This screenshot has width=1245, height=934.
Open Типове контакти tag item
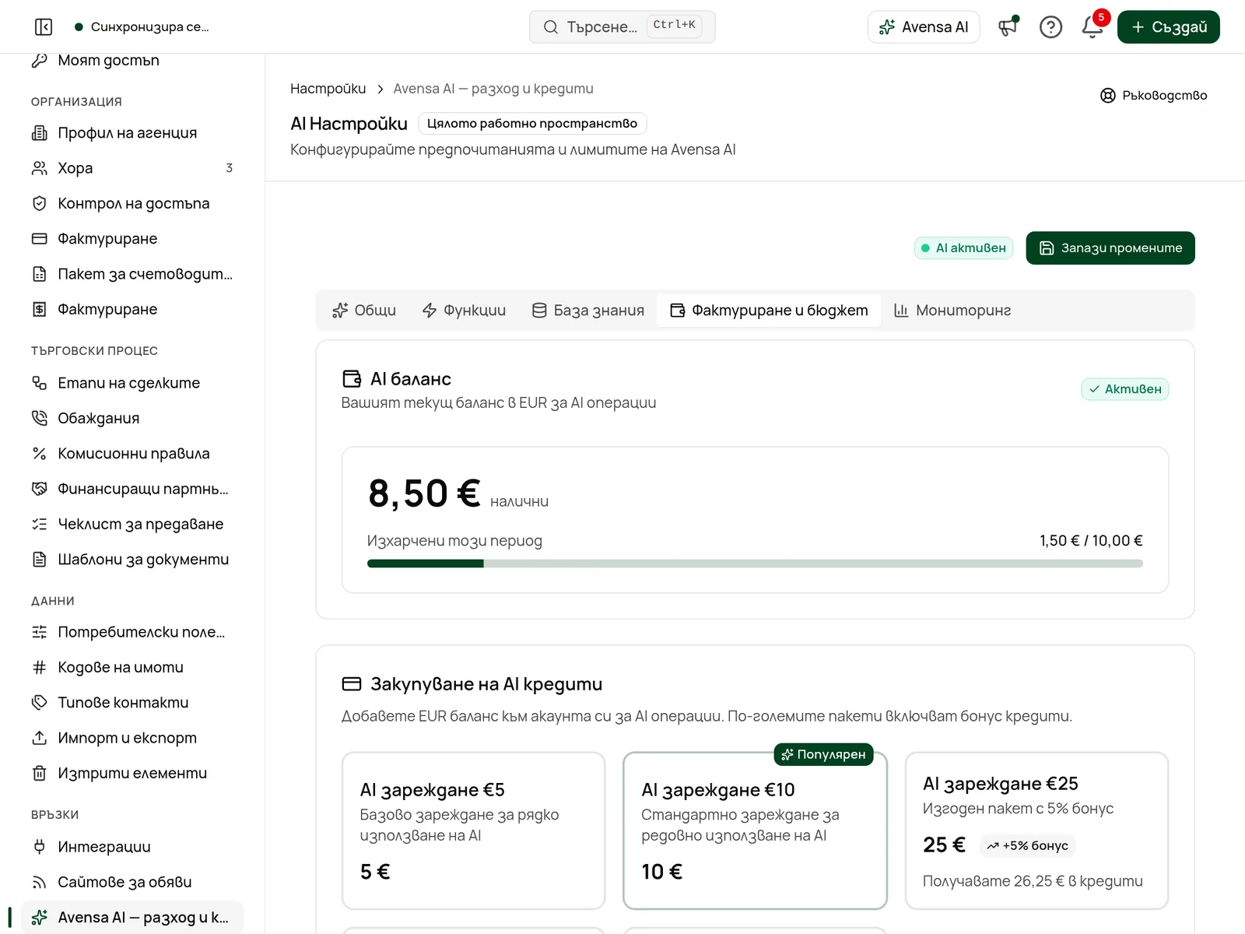pyautogui.click(x=132, y=703)
